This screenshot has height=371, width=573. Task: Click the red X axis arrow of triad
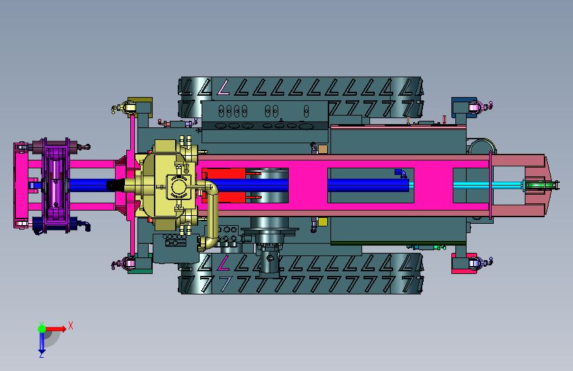pos(56,329)
